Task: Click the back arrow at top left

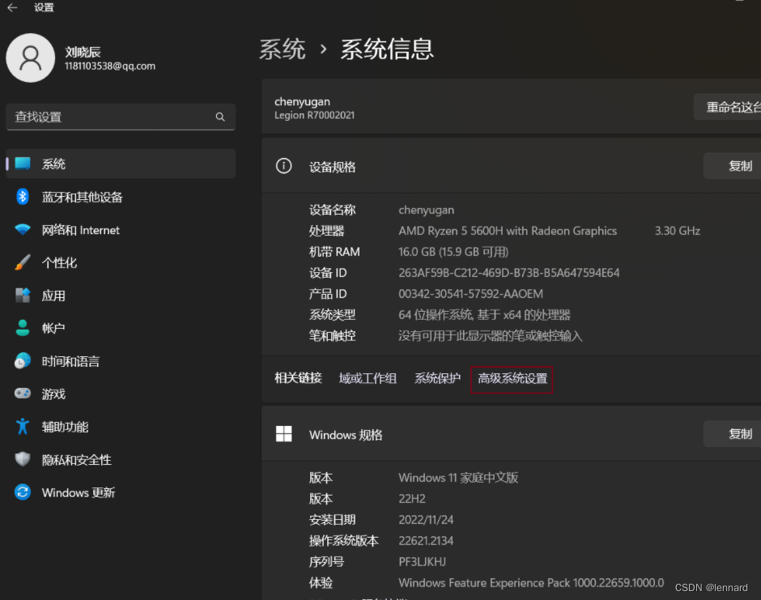Action: coord(11,7)
